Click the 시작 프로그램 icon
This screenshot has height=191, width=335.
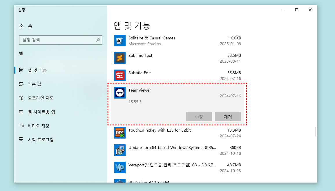coord(21,140)
